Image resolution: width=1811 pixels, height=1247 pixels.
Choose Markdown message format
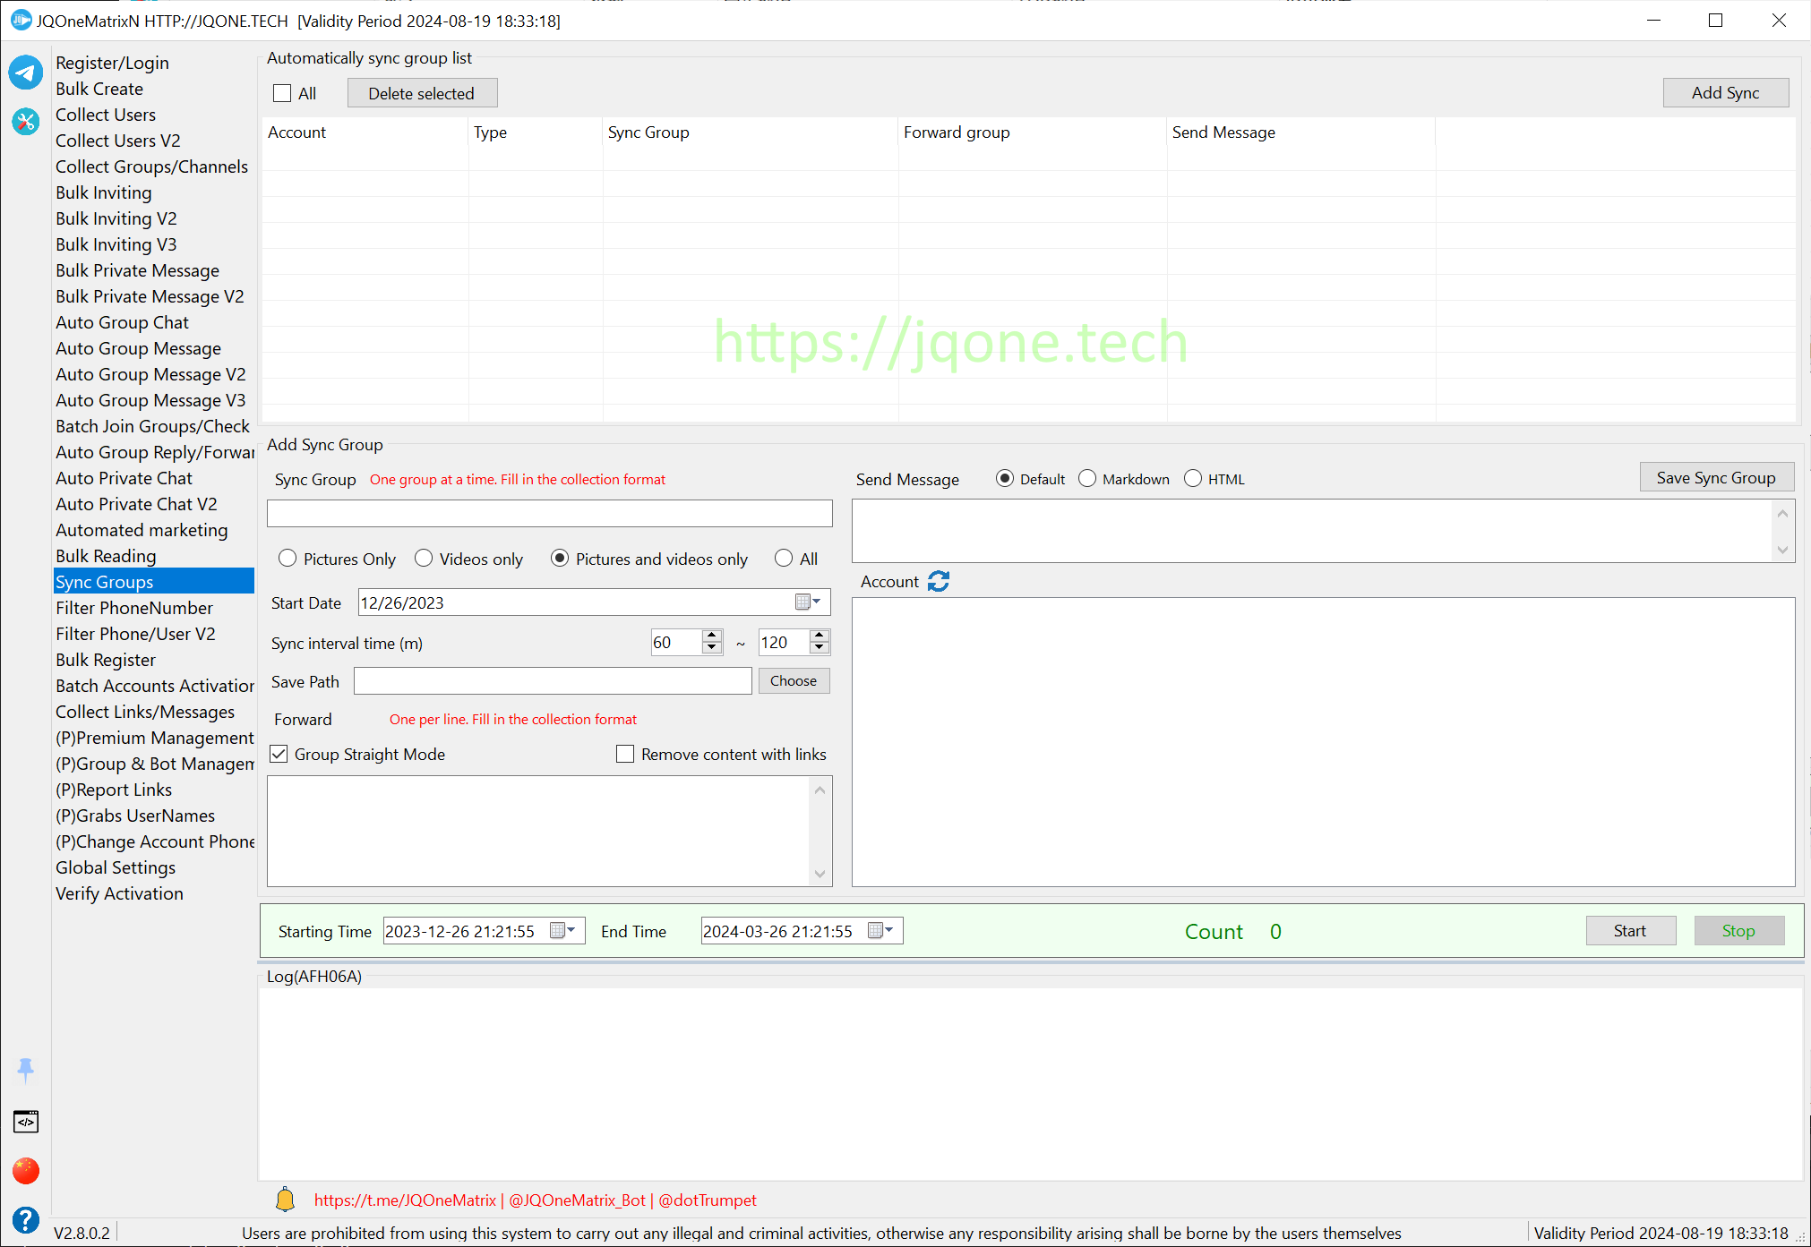coord(1087,479)
